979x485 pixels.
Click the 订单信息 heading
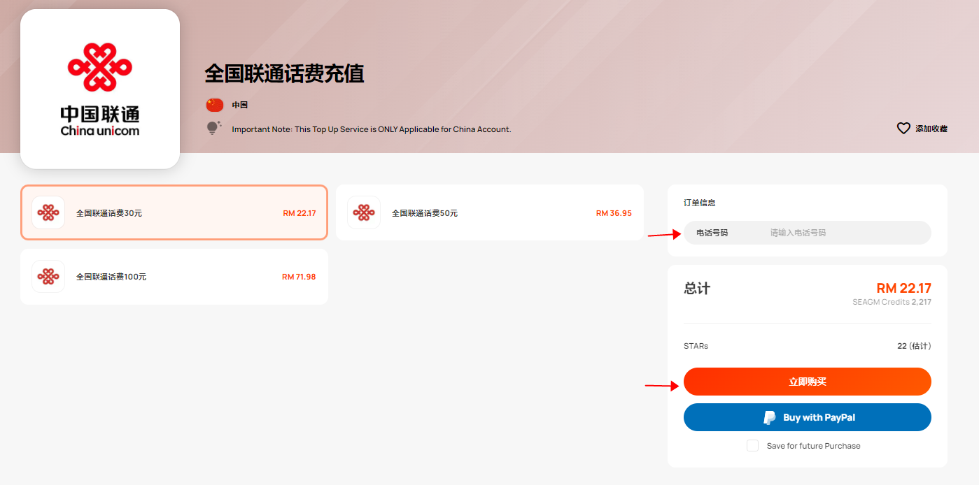(x=700, y=203)
